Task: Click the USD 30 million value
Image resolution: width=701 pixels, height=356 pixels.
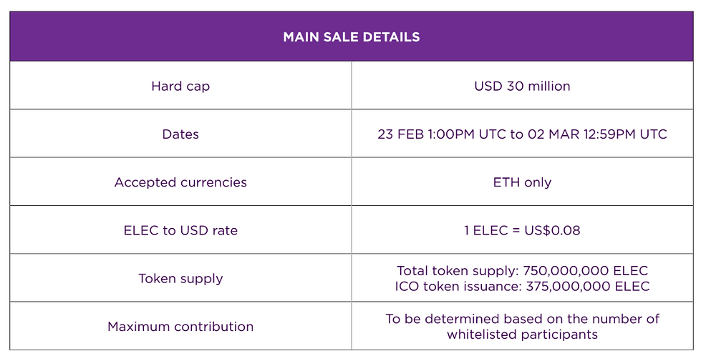Action: 522,86
